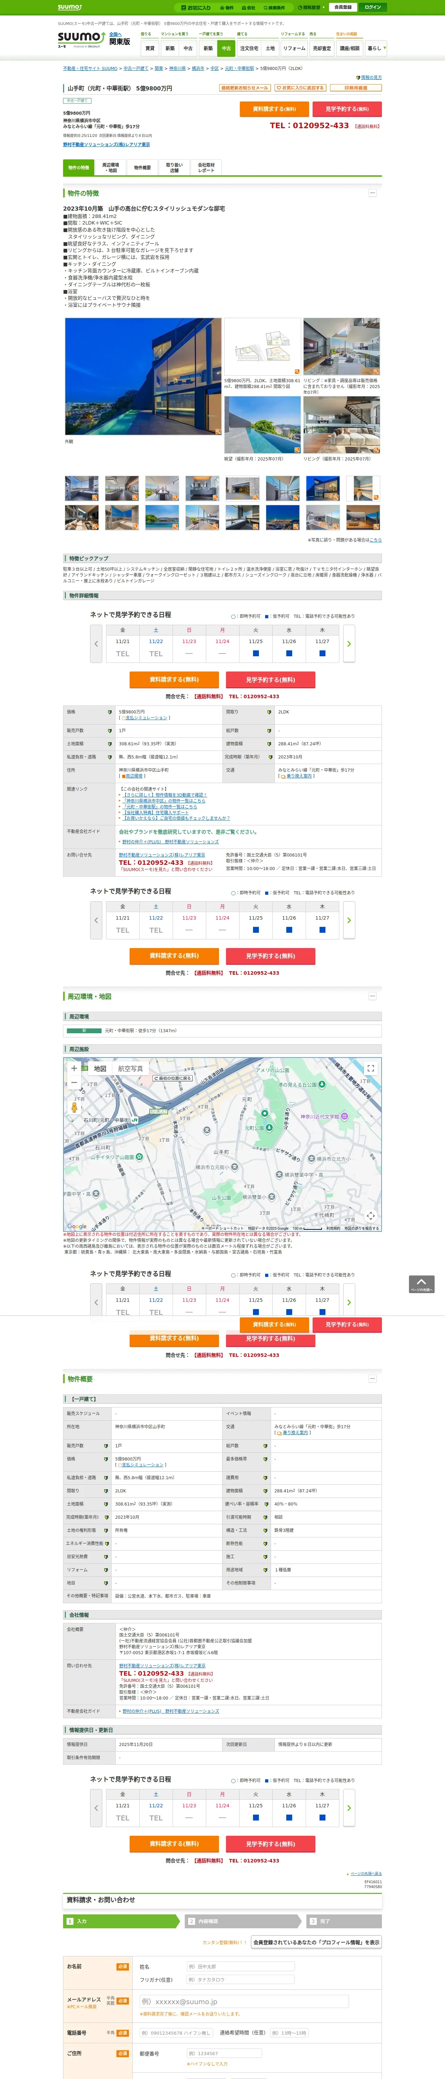Click the 横浜市 breadcrumb link
This screenshot has width=445, height=2079.
coord(198,69)
